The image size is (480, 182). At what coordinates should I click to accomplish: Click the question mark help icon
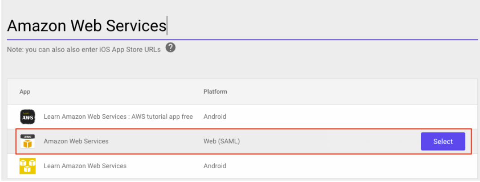coord(171,48)
